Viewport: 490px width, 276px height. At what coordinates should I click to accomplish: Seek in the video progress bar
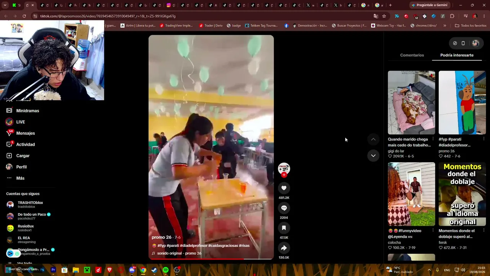(211, 259)
